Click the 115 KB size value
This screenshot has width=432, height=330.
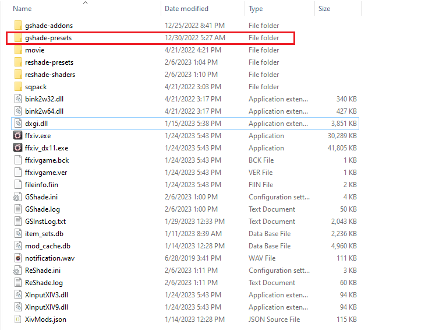point(346,320)
